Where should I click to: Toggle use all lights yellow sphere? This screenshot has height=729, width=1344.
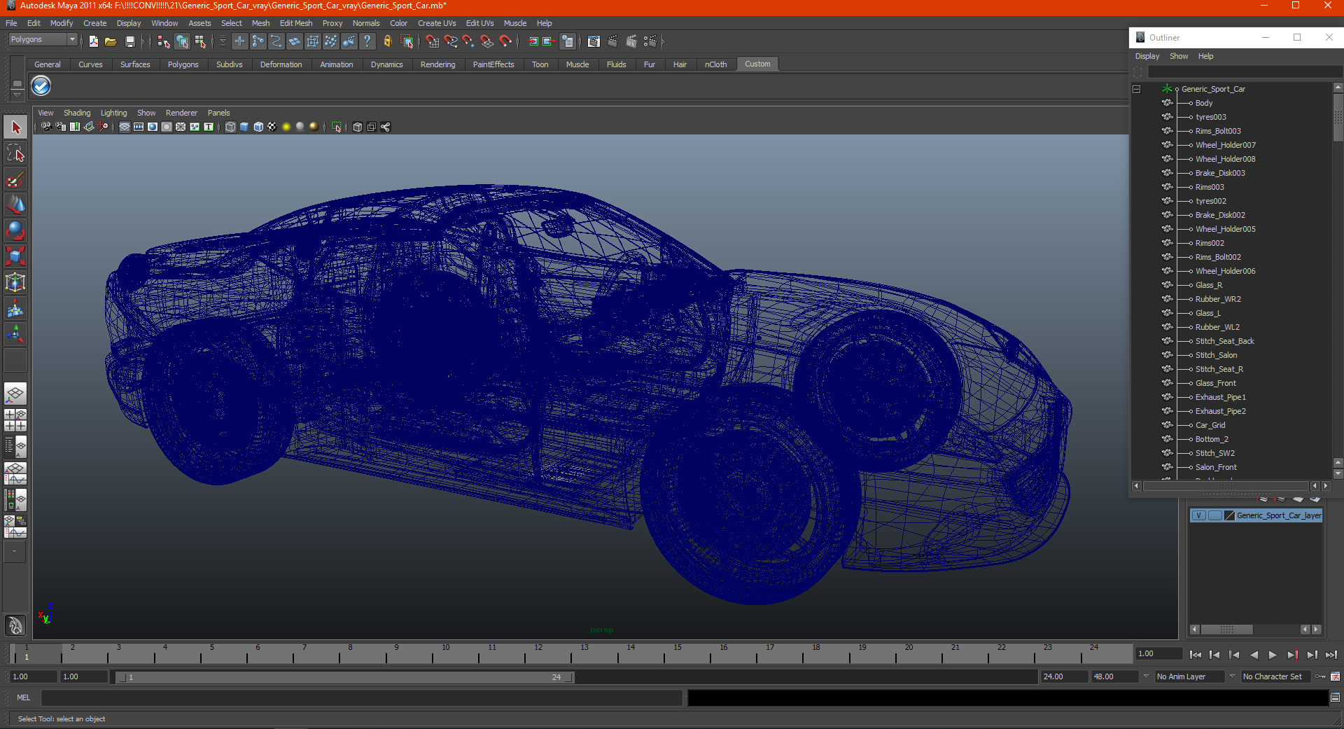286,127
